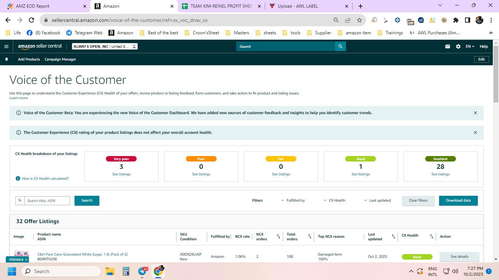This screenshot has width=499, height=280.
Task: Click the info icon beside How is CX Health calculated
Action: (18, 179)
